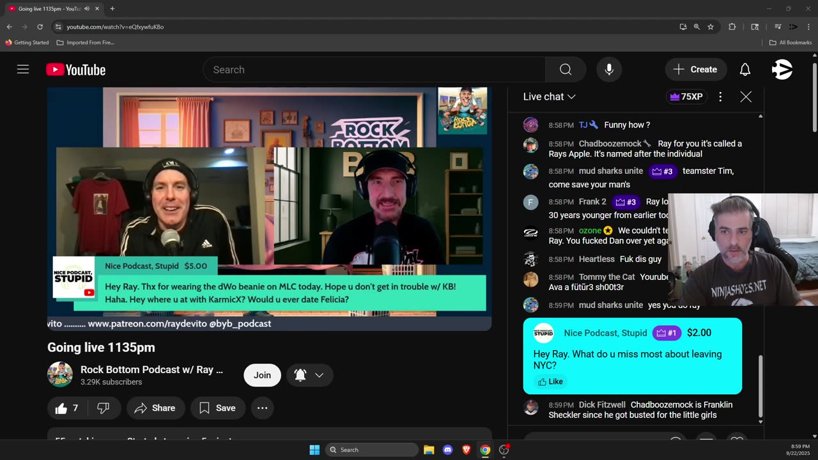This screenshot has width=818, height=460.
Task: Go back in browser history
Action: [x=9, y=27]
